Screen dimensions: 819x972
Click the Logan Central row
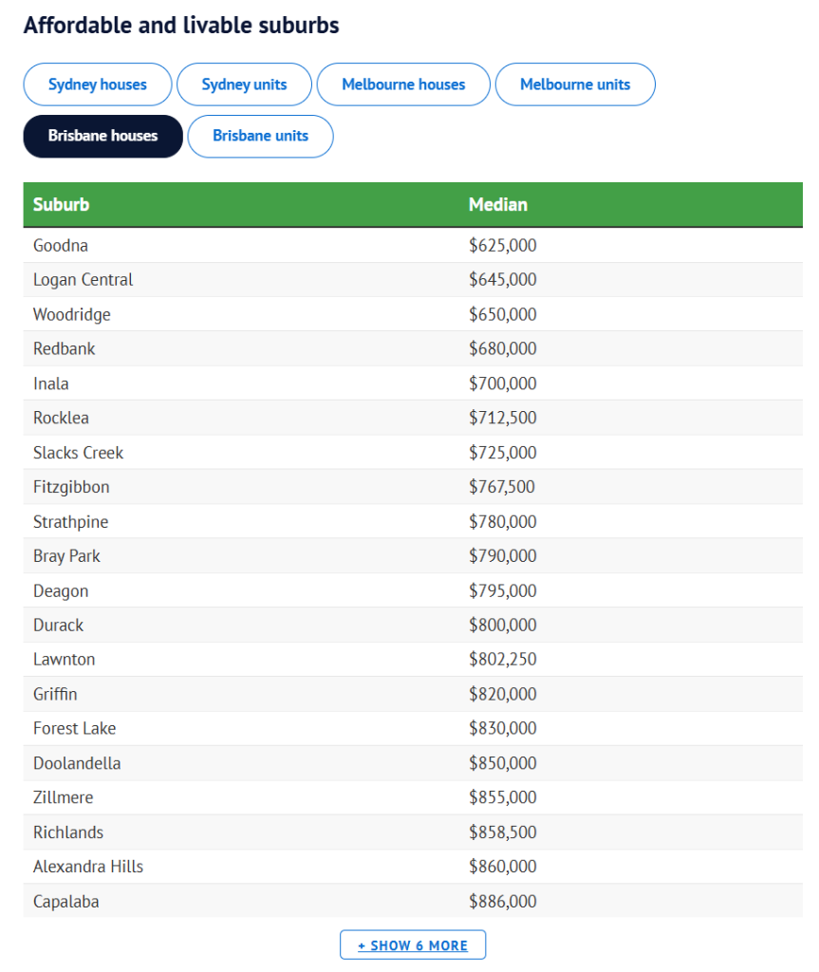[413, 280]
